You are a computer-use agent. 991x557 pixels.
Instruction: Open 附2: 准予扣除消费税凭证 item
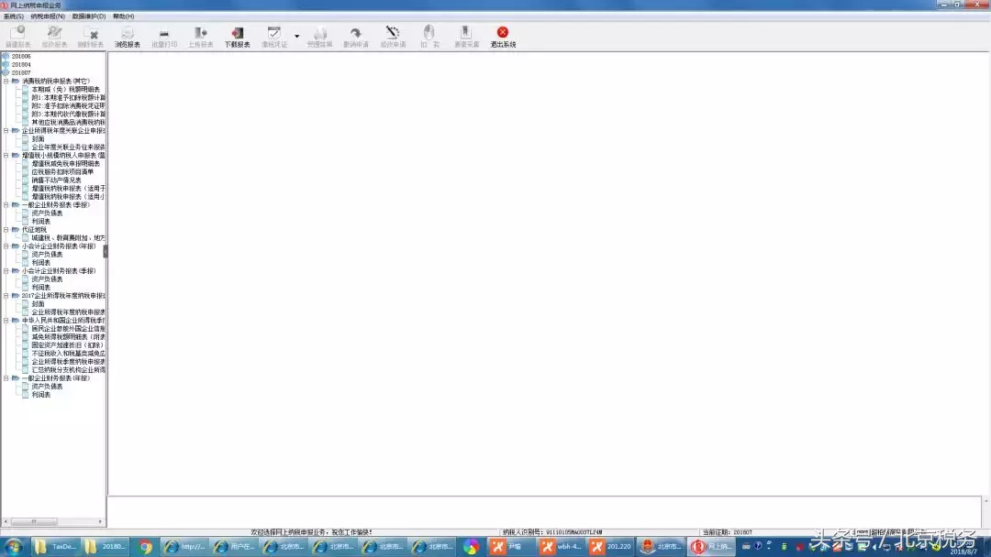point(68,105)
